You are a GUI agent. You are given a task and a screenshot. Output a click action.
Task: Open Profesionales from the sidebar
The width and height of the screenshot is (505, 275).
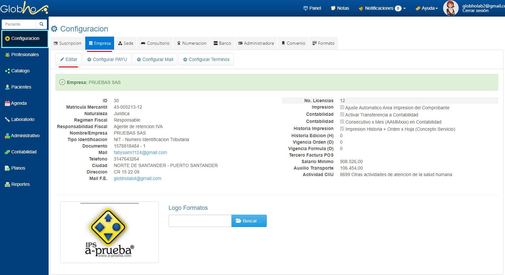[x=25, y=54]
